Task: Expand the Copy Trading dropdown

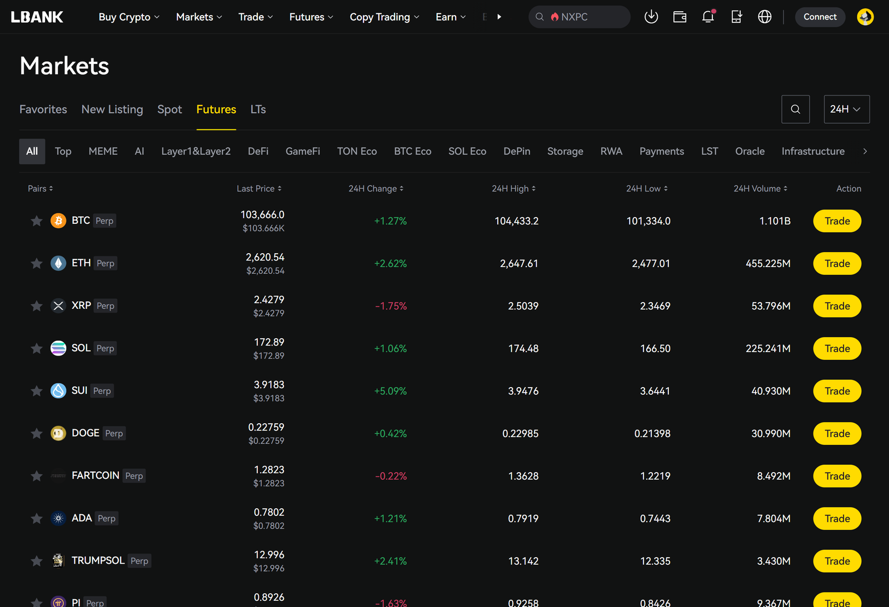Action: 384,17
